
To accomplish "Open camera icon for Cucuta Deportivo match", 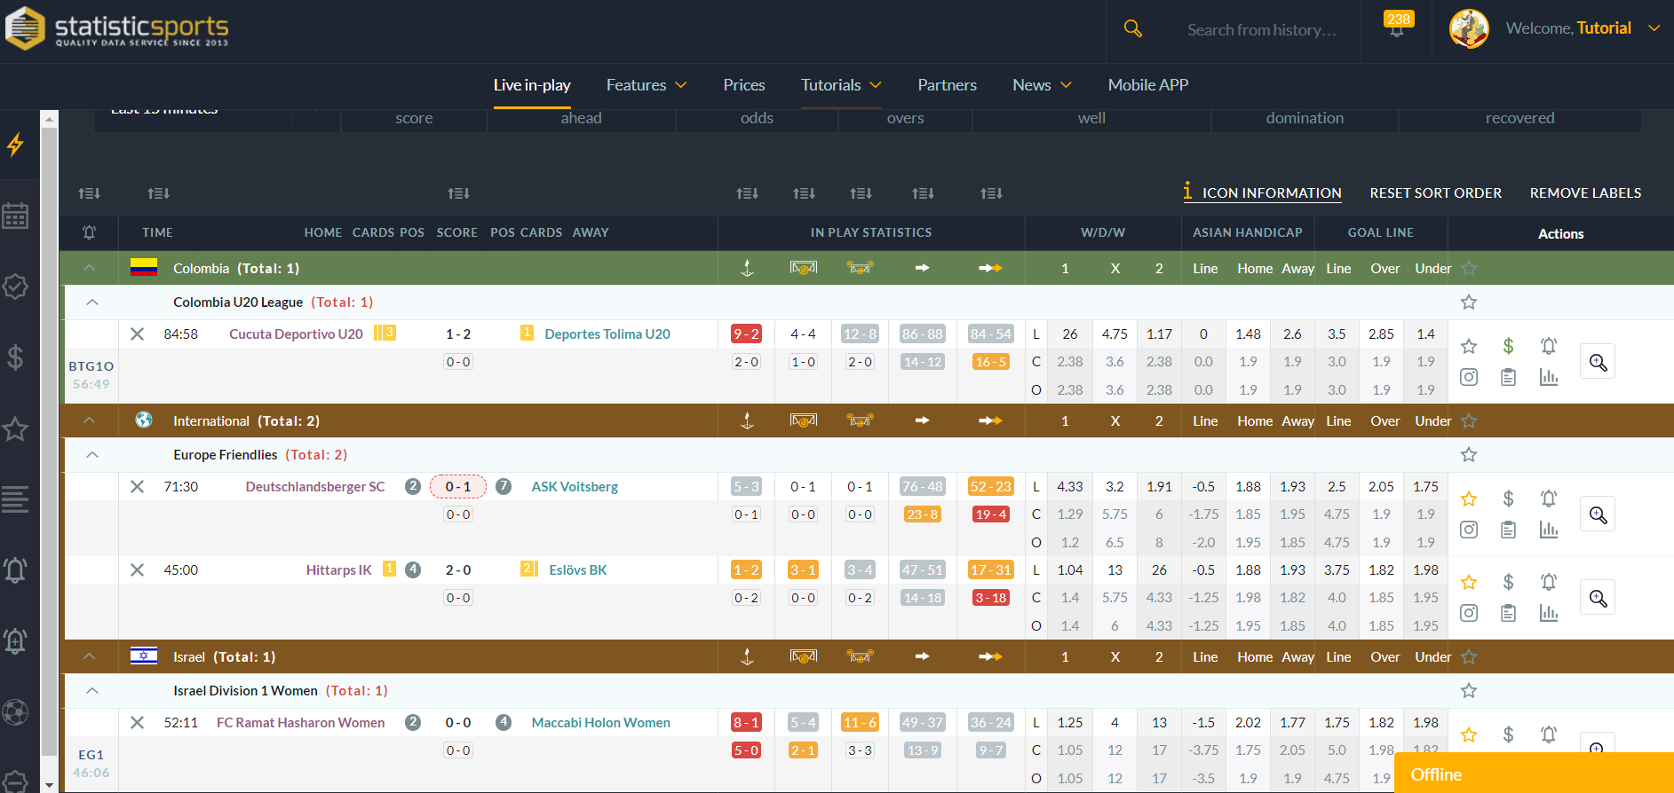I will click(x=1469, y=378).
